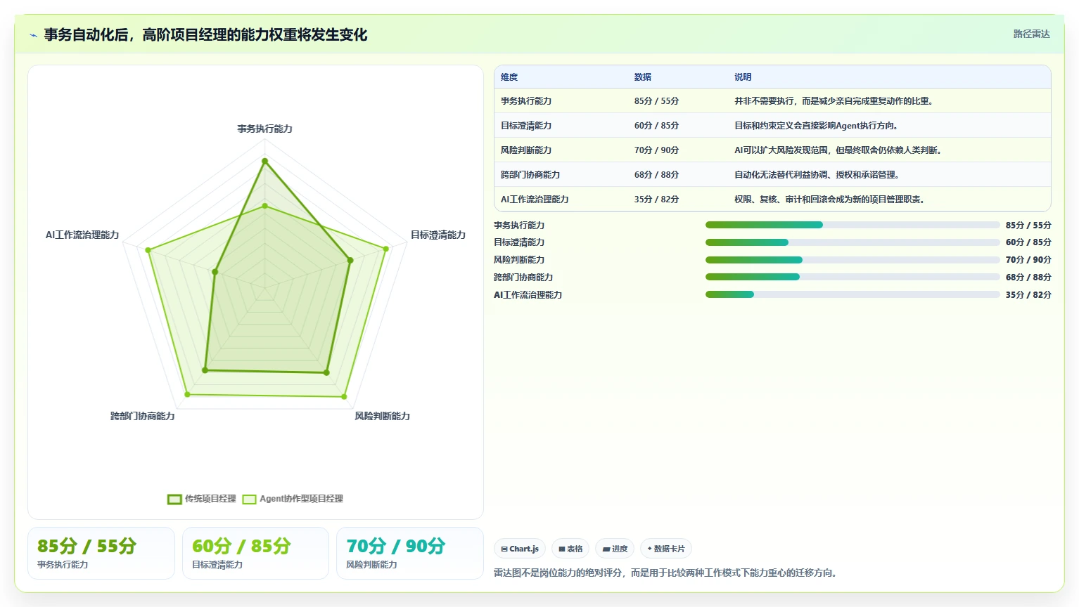
Task: Click the small icon before the page title
Action: point(33,35)
